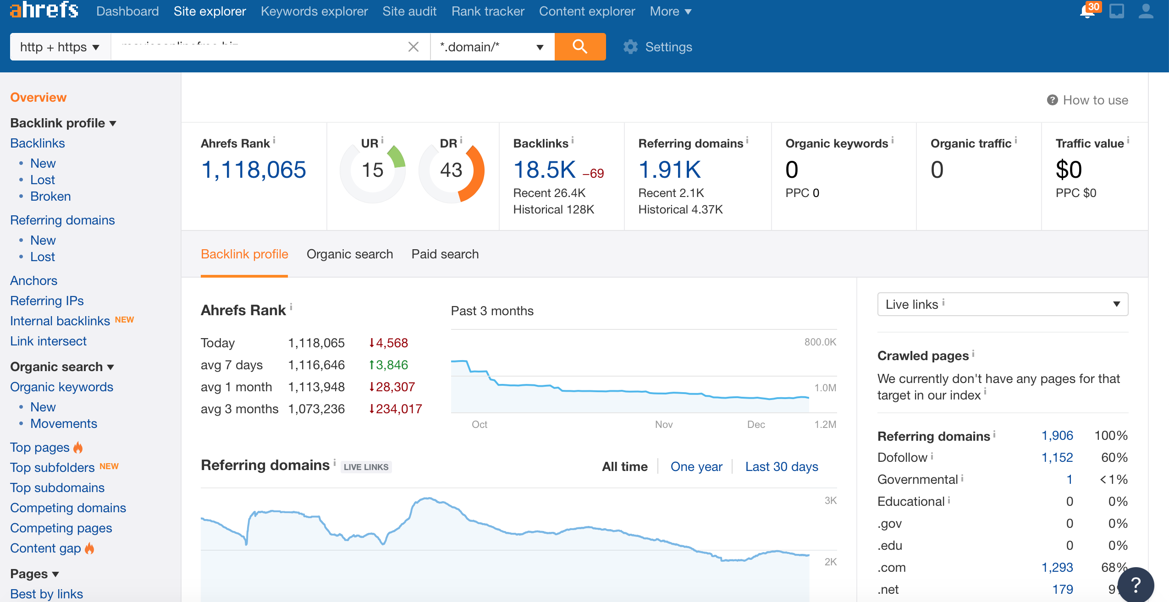Image resolution: width=1169 pixels, height=602 pixels.
Task: Click the 1,152 Dofollow domains count
Action: [x=1057, y=457]
